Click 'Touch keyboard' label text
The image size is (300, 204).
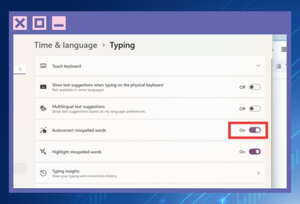tap(67, 66)
